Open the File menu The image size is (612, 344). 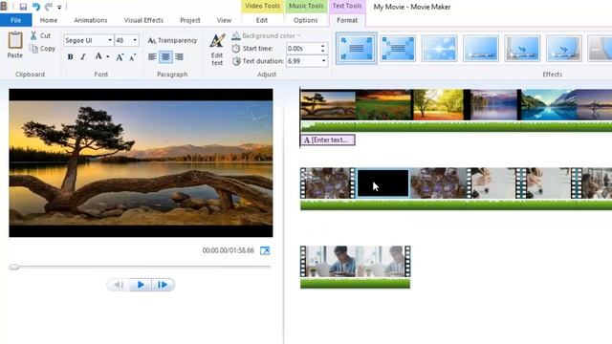point(16,20)
